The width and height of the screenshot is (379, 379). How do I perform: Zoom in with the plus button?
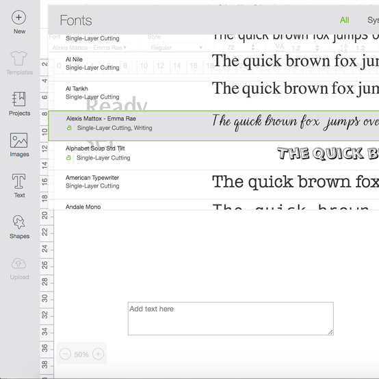[x=98, y=354]
